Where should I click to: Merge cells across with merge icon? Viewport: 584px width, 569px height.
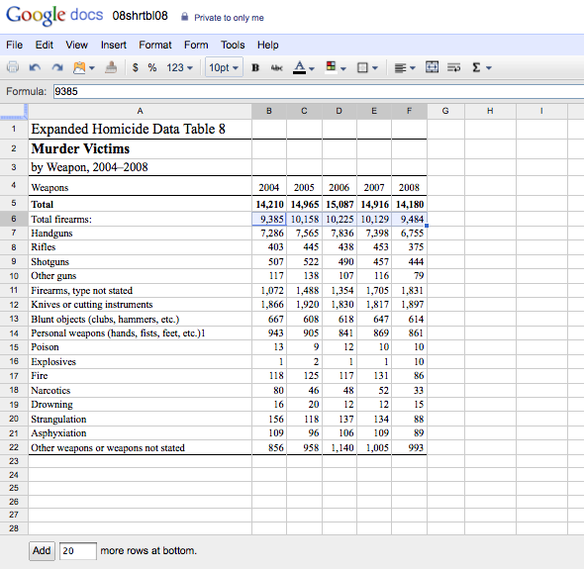point(432,67)
